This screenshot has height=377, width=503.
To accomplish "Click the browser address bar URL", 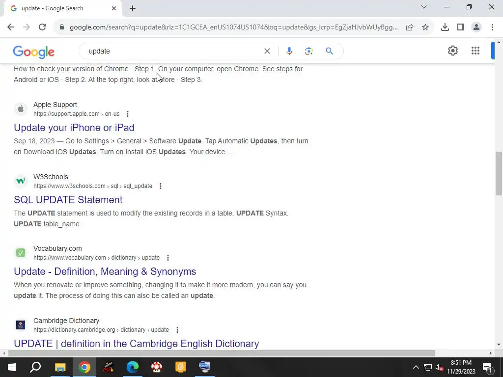I will point(233,27).
